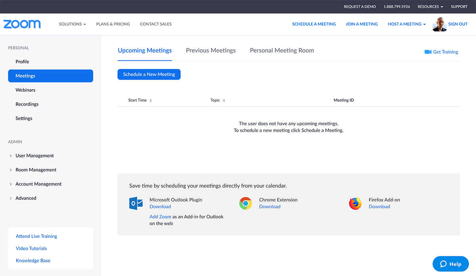This screenshot has width=476, height=276.
Task: Expand the Advanced section
Action: coord(26,198)
